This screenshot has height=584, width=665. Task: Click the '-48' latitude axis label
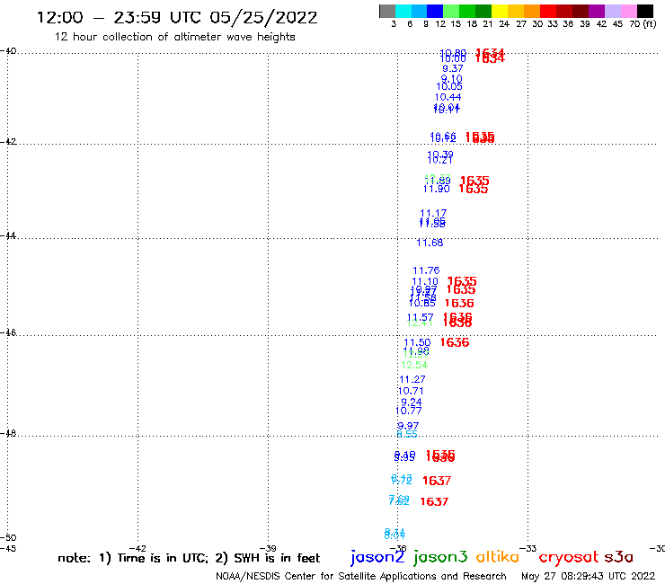tap(8, 434)
